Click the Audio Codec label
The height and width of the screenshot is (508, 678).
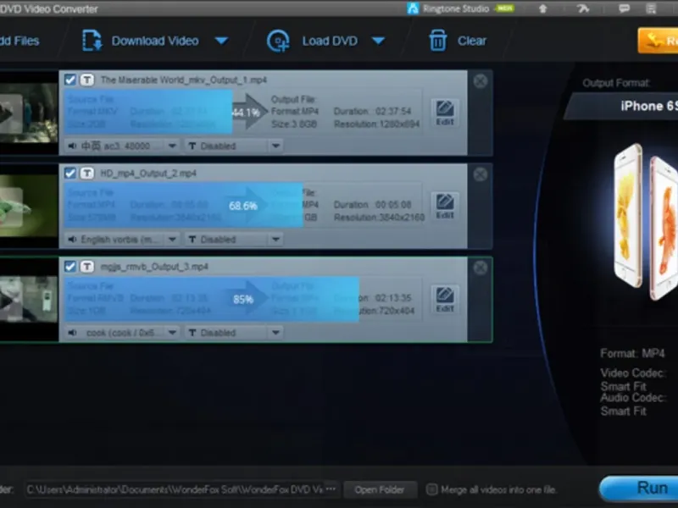tap(632, 397)
